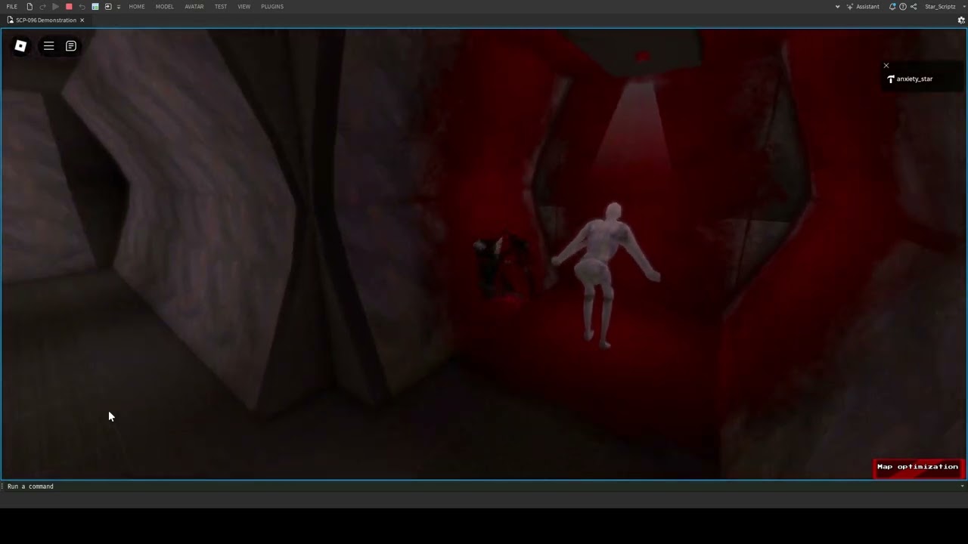Switch to the VIEW tab
This screenshot has height=544, width=968.
[244, 7]
